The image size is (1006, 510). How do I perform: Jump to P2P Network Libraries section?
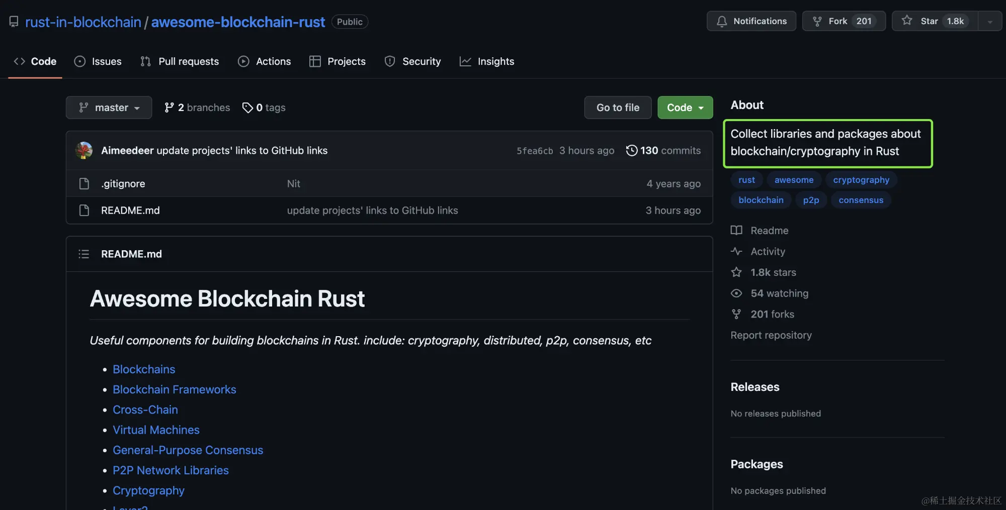pyautogui.click(x=171, y=470)
